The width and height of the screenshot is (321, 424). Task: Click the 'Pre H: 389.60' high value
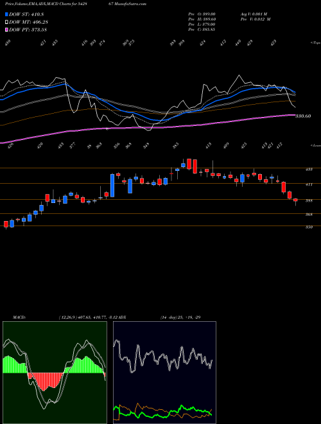point(202,19)
